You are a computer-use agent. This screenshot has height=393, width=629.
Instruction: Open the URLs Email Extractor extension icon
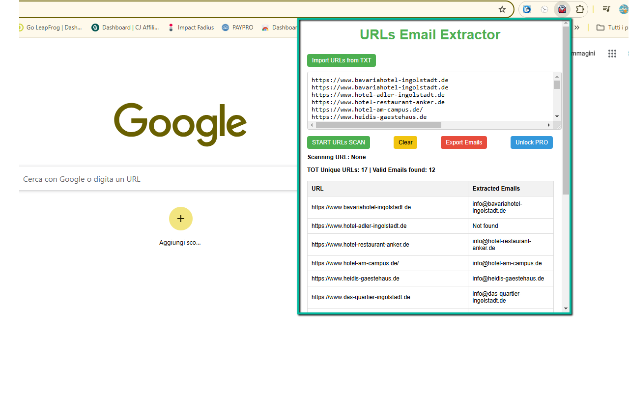pyautogui.click(x=562, y=9)
